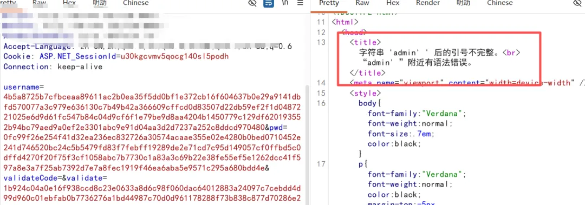The height and width of the screenshot is (205, 585).
Task: Open the response Chinese tab
Action: (500, 3)
